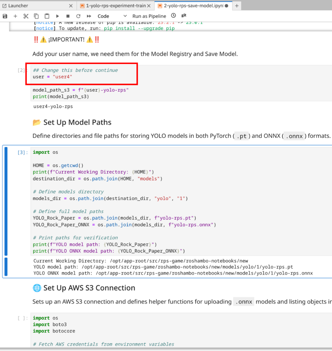The width and height of the screenshot is (332, 351).
Task: Click the Current Working Directory output line
Action: tap(141, 261)
